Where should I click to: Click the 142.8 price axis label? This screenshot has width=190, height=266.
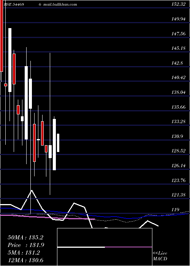(177, 63)
